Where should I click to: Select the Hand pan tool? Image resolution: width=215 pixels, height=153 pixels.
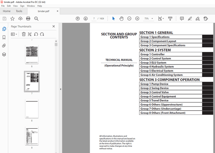pyautogui.click(x=121, y=18)
